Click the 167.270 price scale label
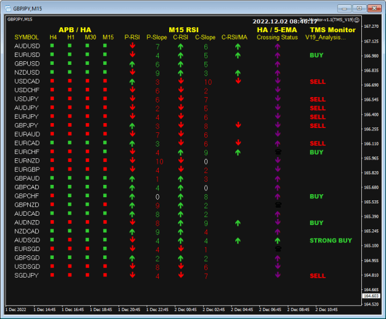Image resolution: width=386 pixels, height=319 pixels. click(x=371, y=27)
